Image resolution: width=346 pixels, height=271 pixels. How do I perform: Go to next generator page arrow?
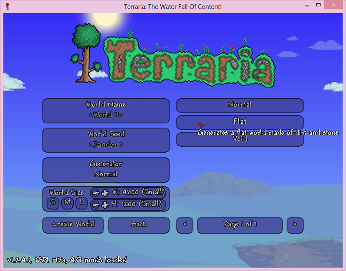295,225
